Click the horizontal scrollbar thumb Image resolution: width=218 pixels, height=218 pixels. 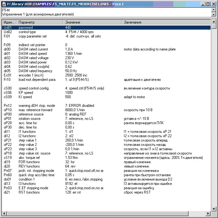click(105, 214)
